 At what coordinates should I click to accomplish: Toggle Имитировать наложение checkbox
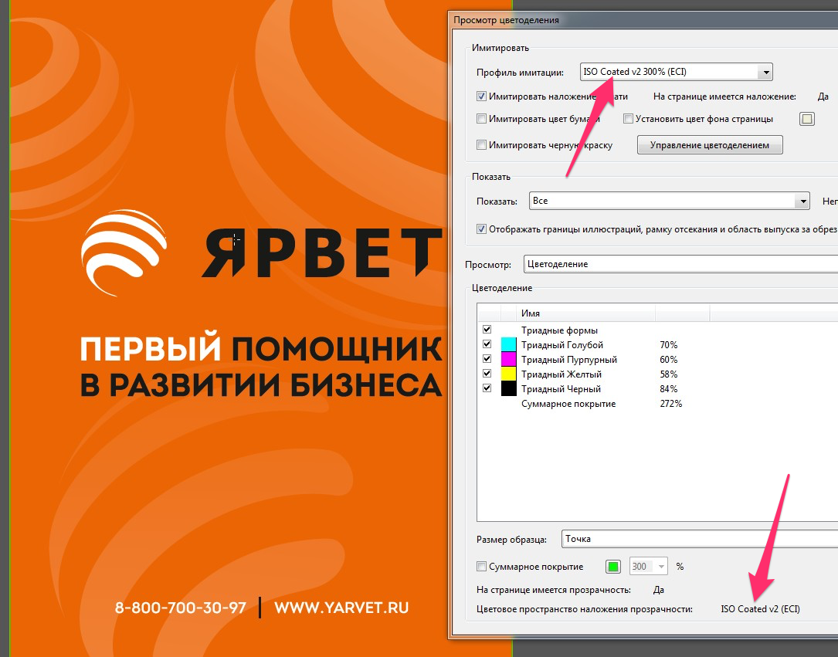coord(481,97)
